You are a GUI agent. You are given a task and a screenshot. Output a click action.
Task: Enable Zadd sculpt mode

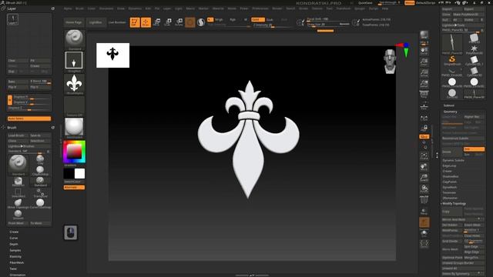coord(257,19)
